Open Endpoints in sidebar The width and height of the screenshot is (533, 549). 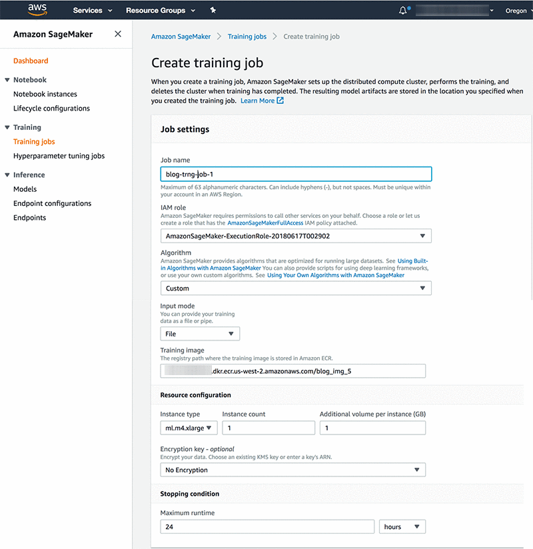point(29,218)
